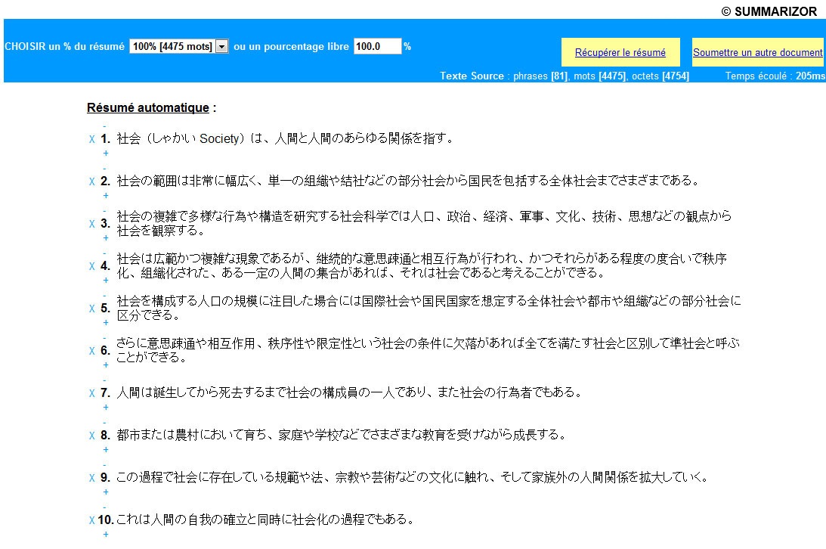The height and width of the screenshot is (549, 826).
Task: Click the minus icon above sentence 6
Action: pyautogui.click(x=104, y=338)
